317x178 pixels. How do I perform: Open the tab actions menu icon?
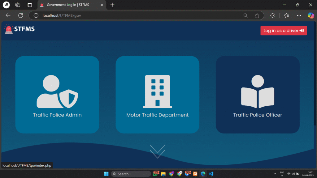pyautogui.click(x=30, y=5)
